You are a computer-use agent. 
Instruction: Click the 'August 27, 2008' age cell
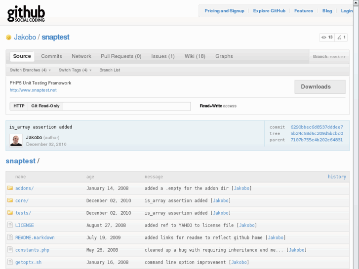[x=106, y=225]
